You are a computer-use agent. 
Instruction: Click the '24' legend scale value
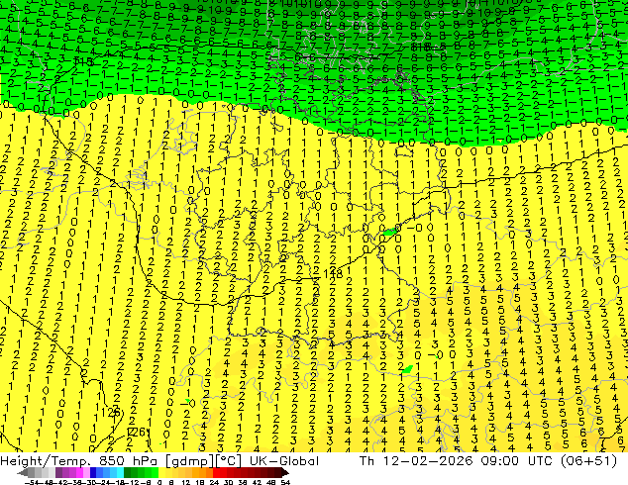(x=214, y=482)
